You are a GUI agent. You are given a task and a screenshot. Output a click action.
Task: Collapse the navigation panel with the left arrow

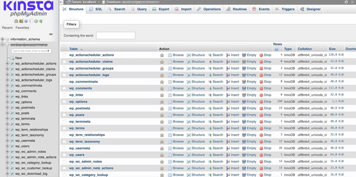tap(61, 2)
